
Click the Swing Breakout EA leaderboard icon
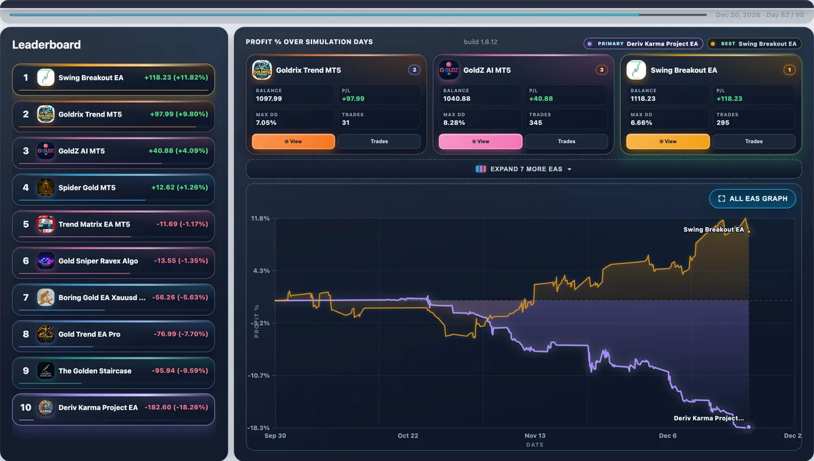click(x=46, y=78)
